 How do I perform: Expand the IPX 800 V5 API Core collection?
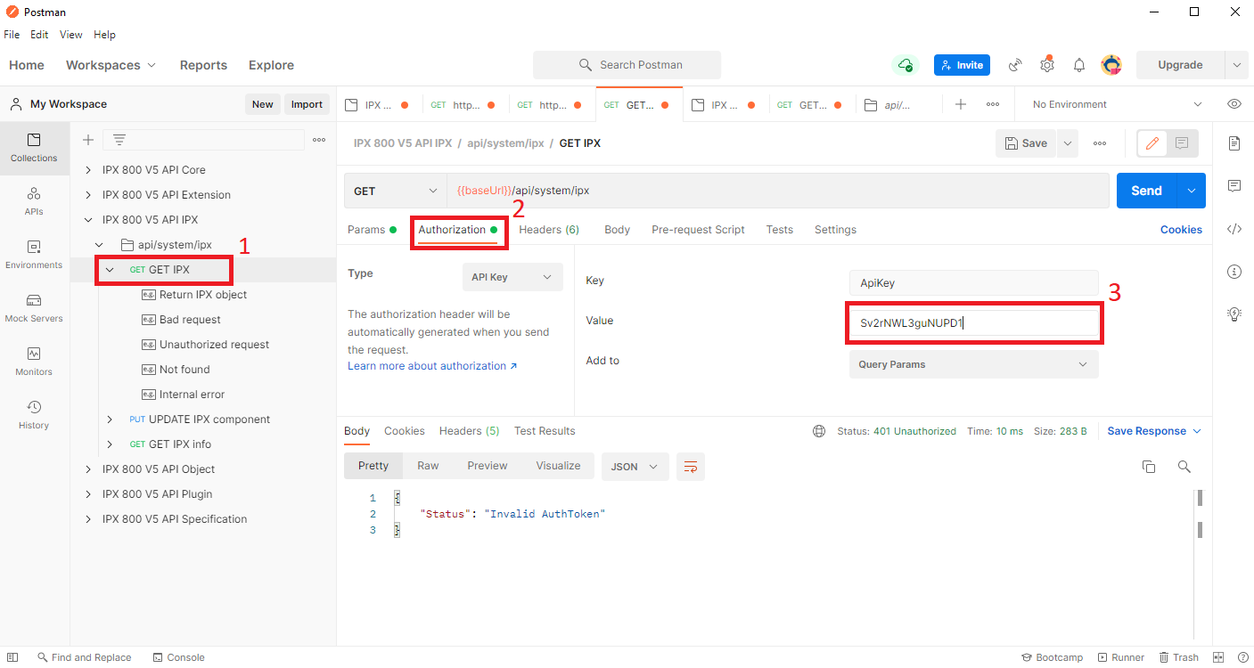(88, 170)
